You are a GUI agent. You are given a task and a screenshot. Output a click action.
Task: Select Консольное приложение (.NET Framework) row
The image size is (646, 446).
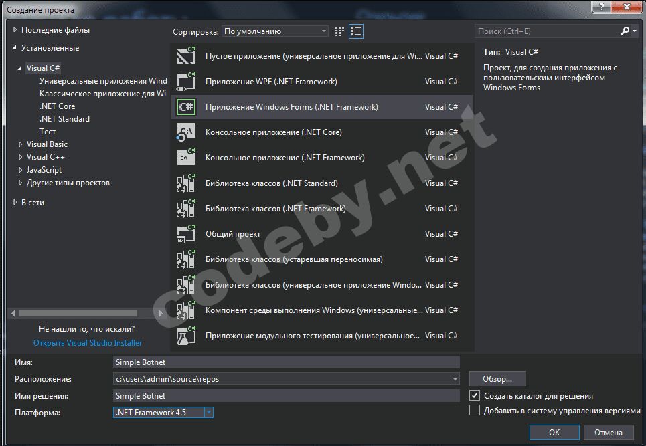coord(322,158)
